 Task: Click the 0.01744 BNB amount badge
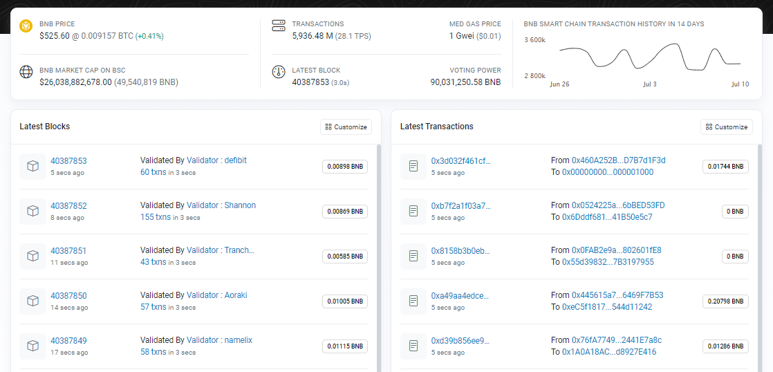(726, 167)
